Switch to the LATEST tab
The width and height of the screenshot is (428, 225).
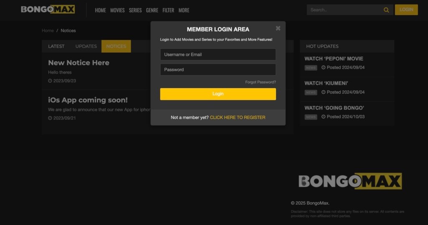click(56, 46)
